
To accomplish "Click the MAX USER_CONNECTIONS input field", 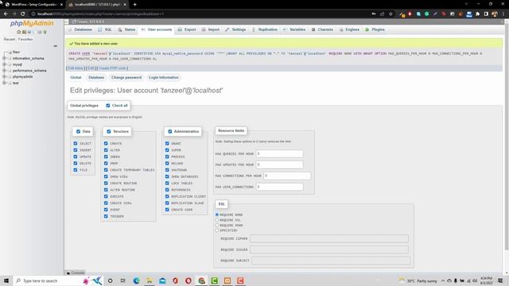I will 279,187.
